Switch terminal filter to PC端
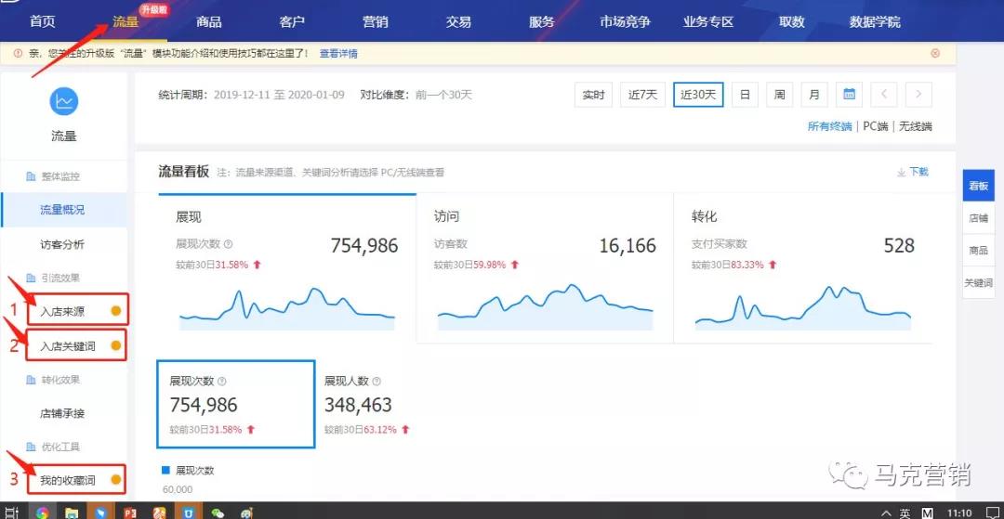Image resolution: width=1004 pixels, height=519 pixels. click(x=875, y=126)
